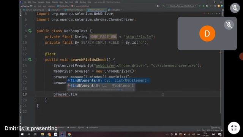
Task: Click Search Everywhere magnifier icon
Action: tap(215, 6)
